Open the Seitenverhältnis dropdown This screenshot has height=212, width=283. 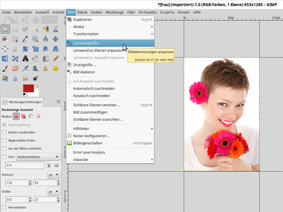coord(38,157)
